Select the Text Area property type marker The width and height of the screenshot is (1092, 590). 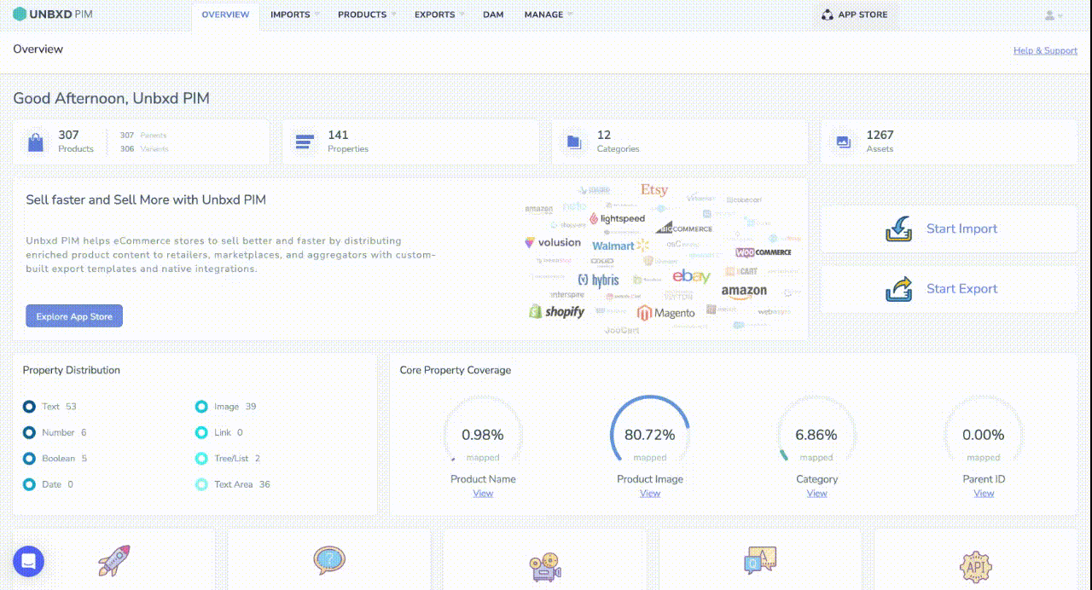(x=201, y=484)
